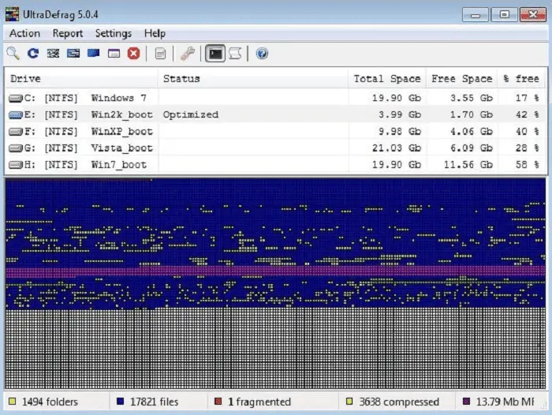552x415 pixels.
Task: Click the cluster map display
Action: click(x=275, y=283)
